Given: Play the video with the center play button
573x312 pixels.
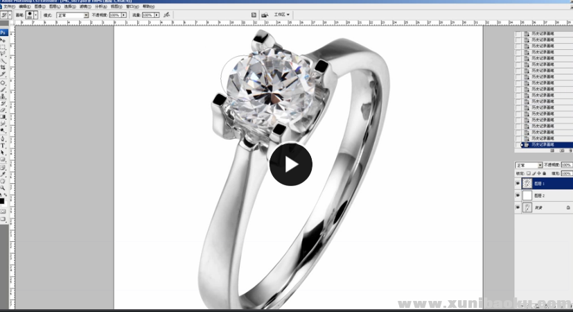Looking at the screenshot, I should coord(291,164).
